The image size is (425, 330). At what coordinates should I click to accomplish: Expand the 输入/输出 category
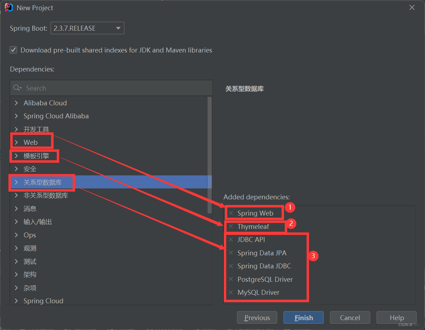click(x=16, y=222)
